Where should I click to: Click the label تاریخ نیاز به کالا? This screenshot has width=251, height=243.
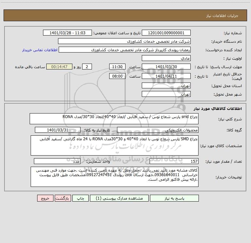pyautogui.click(x=97, y=130)
